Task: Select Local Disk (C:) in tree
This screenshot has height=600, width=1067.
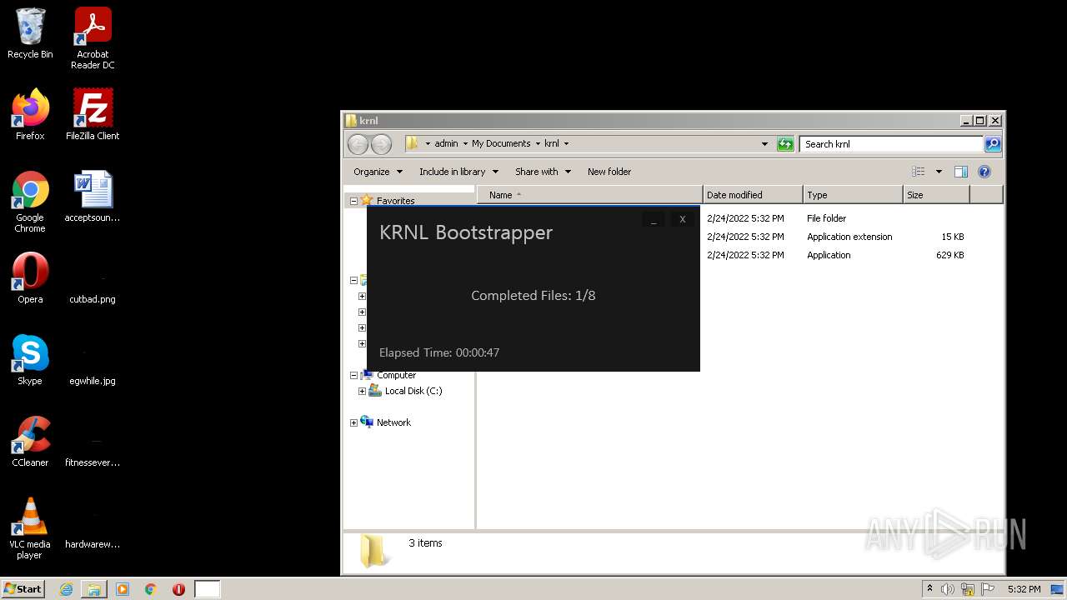Action: click(413, 391)
